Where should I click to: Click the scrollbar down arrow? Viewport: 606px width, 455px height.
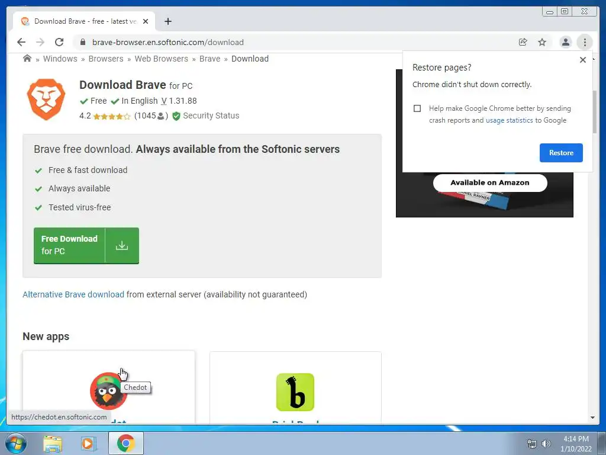[x=592, y=418]
